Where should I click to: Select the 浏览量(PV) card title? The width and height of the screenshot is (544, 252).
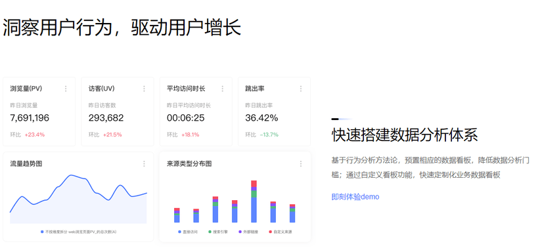tap(26, 89)
